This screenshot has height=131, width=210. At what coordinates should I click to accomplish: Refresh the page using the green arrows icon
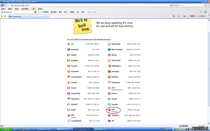174,5
